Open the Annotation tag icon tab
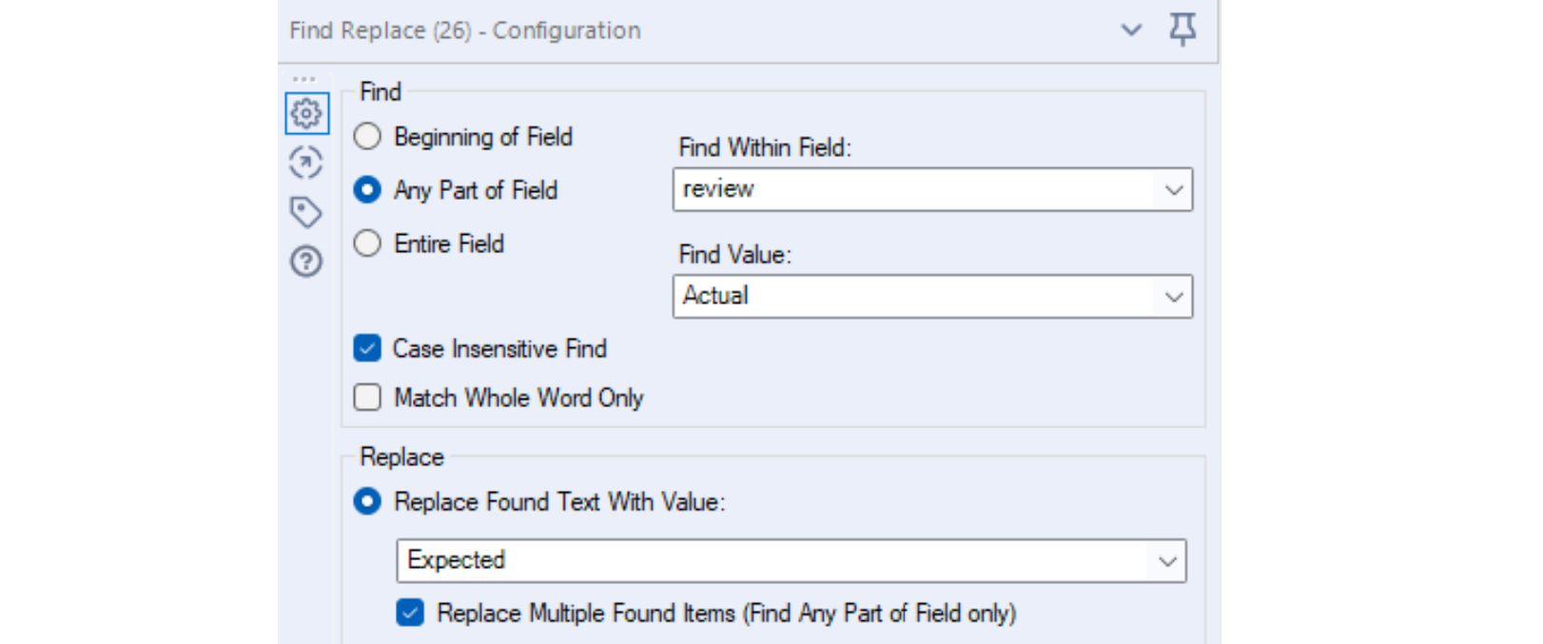This screenshot has width=1543, height=644. click(306, 212)
